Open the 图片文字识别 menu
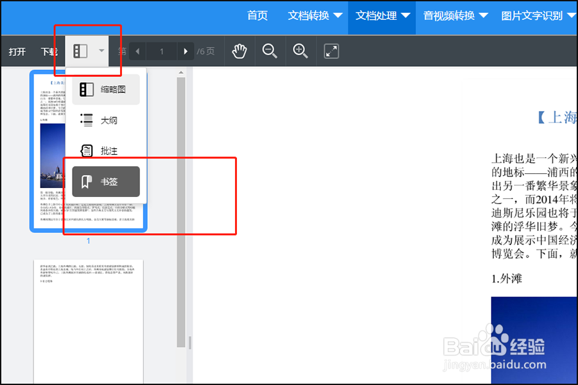Screen dimensions: 578x385 pyautogui.click(x=538, y=16)
